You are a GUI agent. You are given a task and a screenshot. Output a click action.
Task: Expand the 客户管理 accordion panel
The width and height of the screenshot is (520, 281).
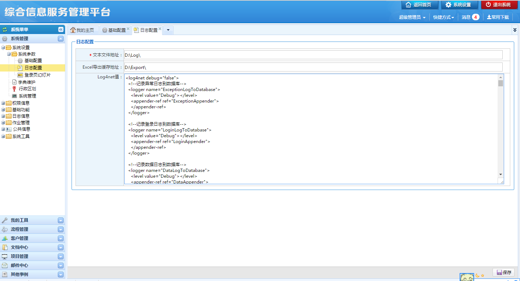coord(61,238)
